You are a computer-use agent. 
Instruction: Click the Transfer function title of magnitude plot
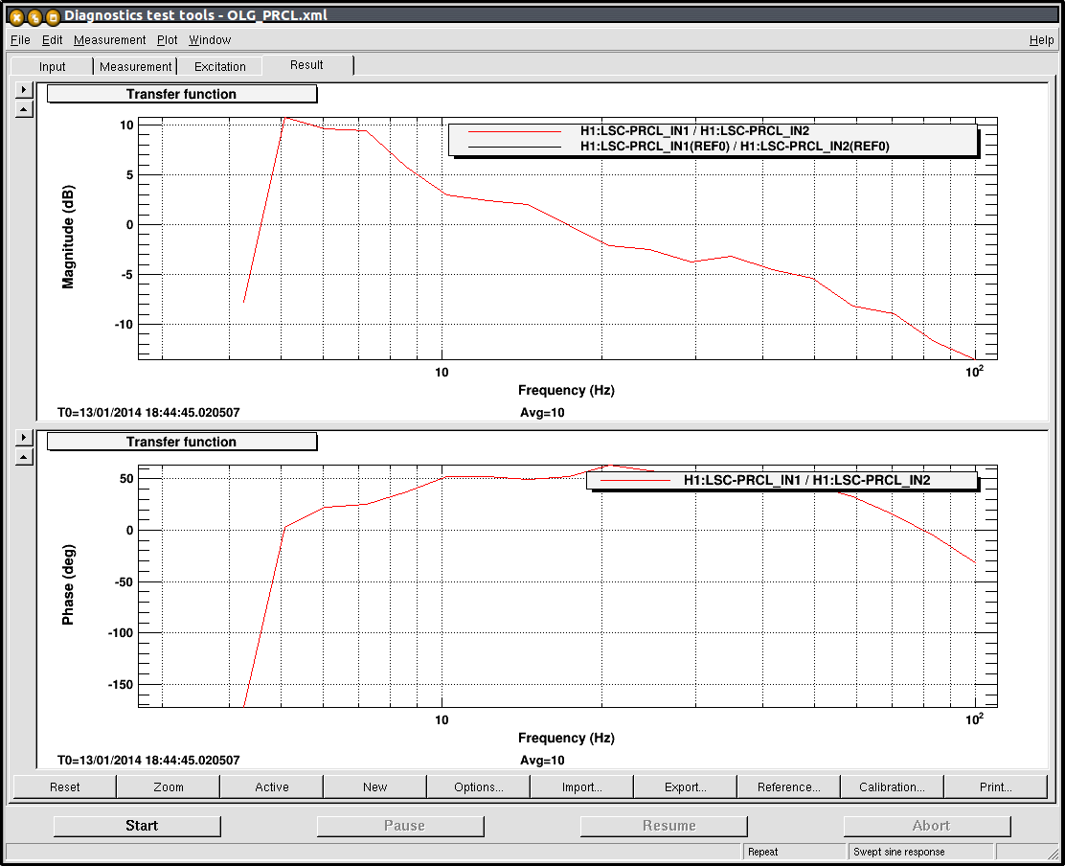click(181, 94)
